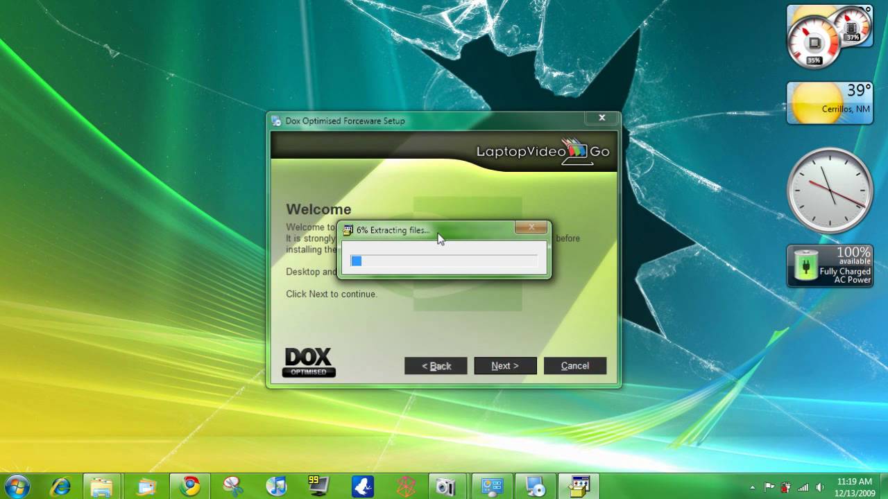This screenshot has height=499, width=888.
Task: Click the Next > button in setup
Action: (505, 366)
